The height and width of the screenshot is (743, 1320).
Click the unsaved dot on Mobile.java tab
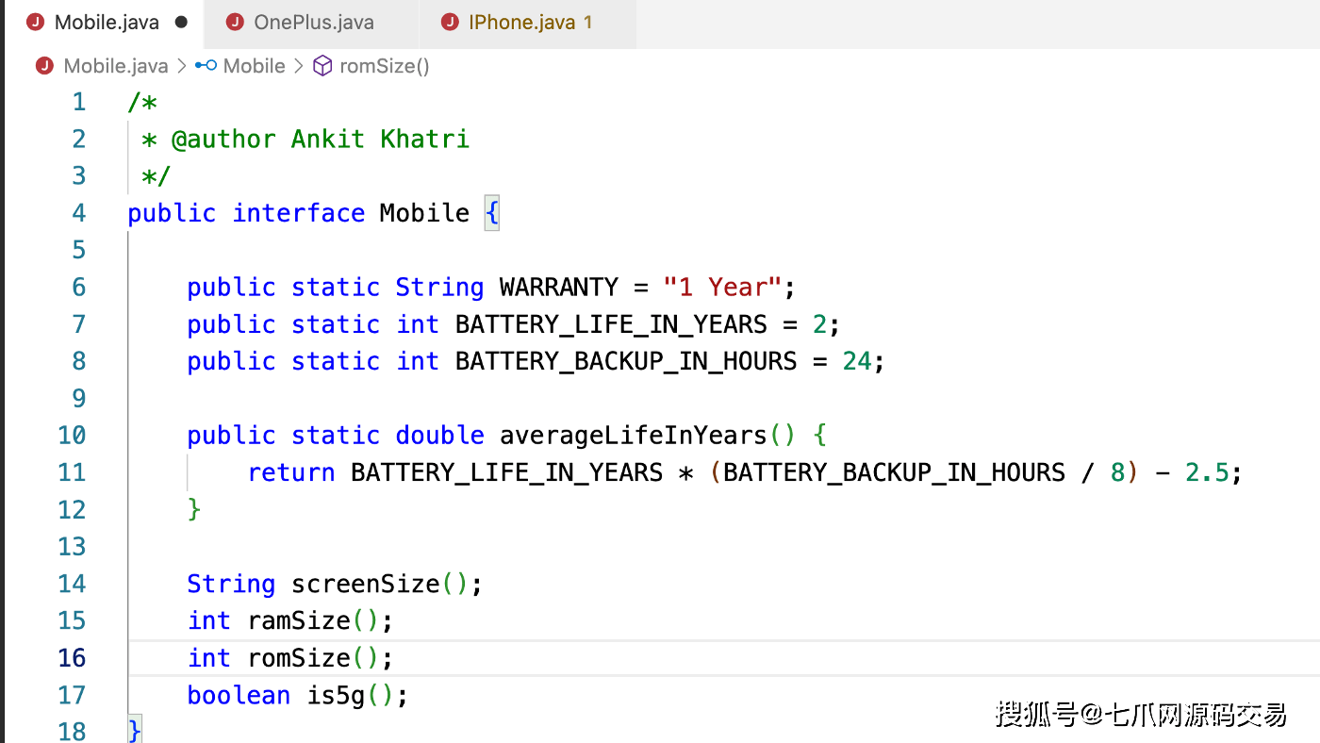point(181,23)
